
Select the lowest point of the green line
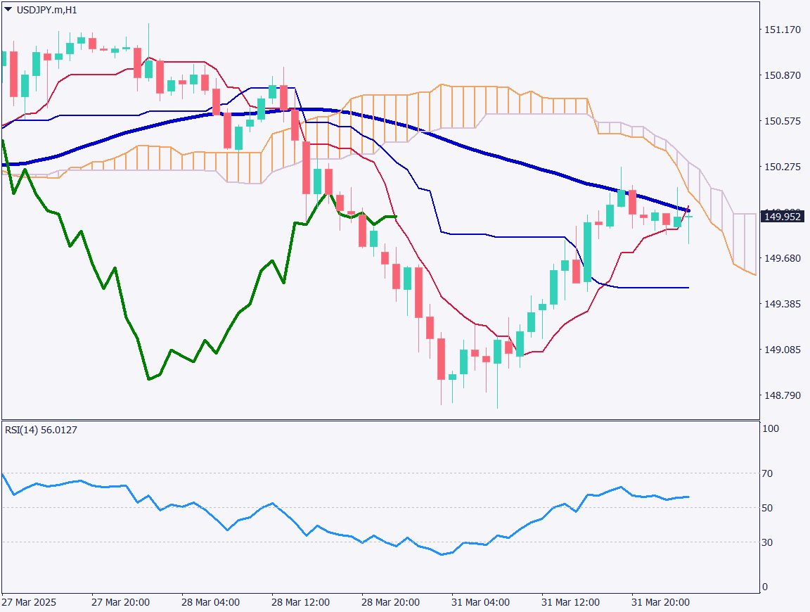coord(149,379)
